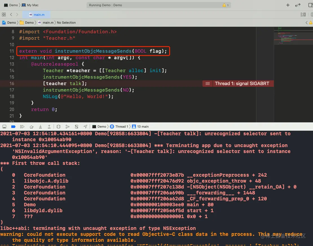Step out of the current function
313x246 pixels.
click(x=49, y=127)
